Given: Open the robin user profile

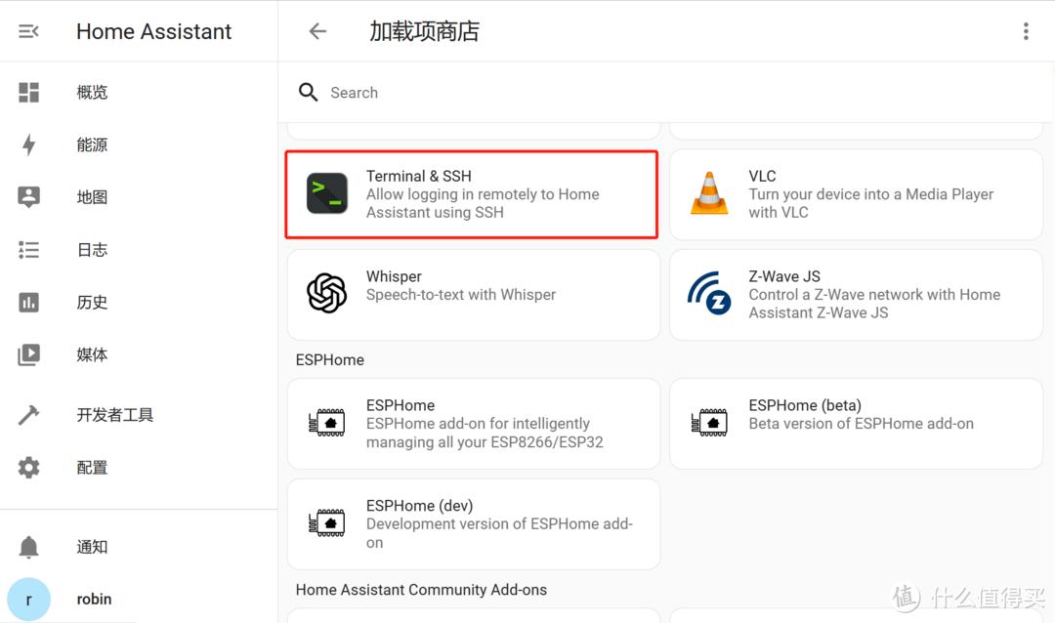Looking at the screenshot, I should point(94,599).
